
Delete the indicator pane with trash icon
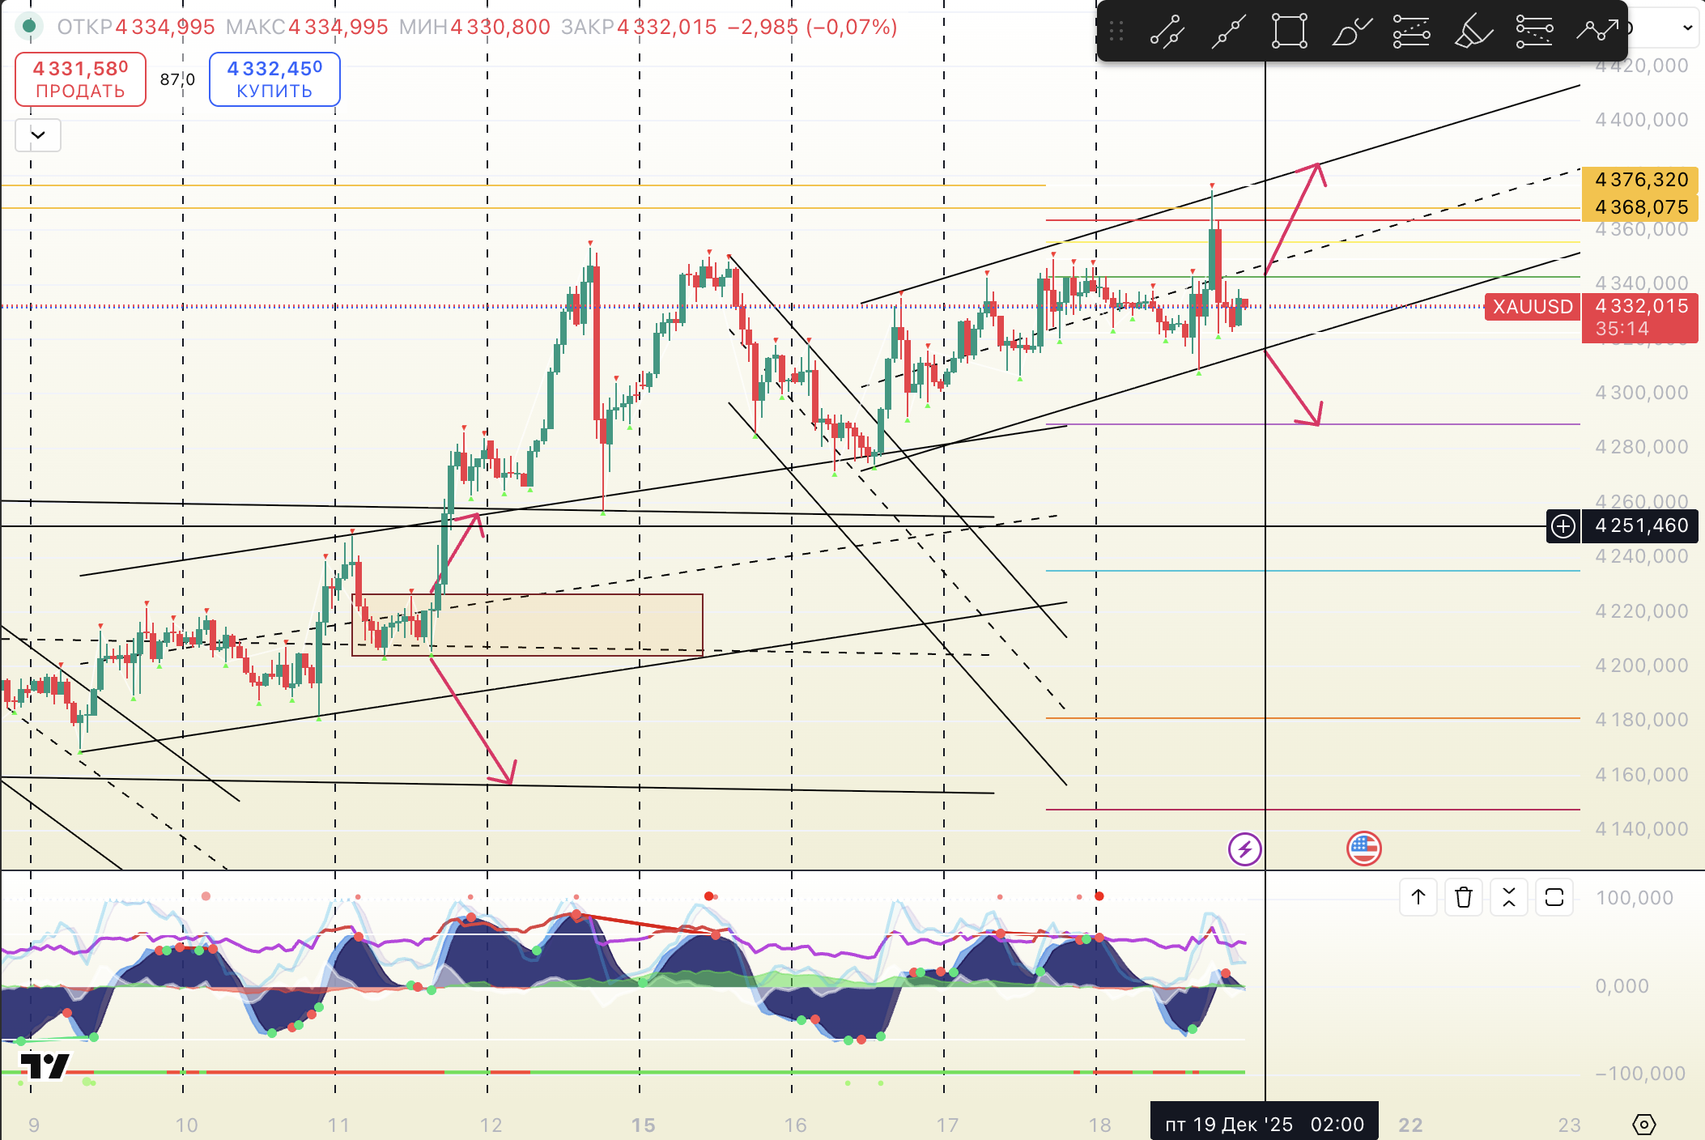click(x=1463, y=897)
